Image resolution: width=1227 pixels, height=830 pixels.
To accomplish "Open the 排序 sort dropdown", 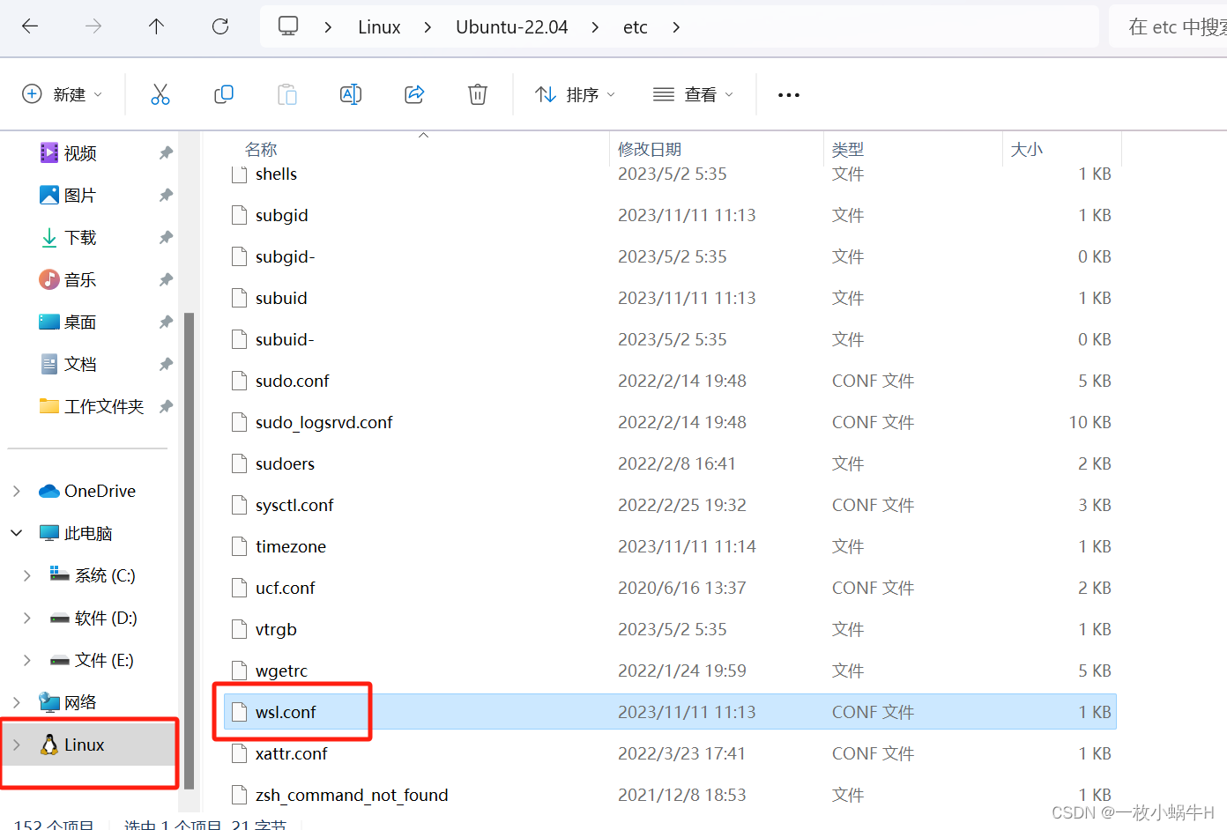I will 575,94.
